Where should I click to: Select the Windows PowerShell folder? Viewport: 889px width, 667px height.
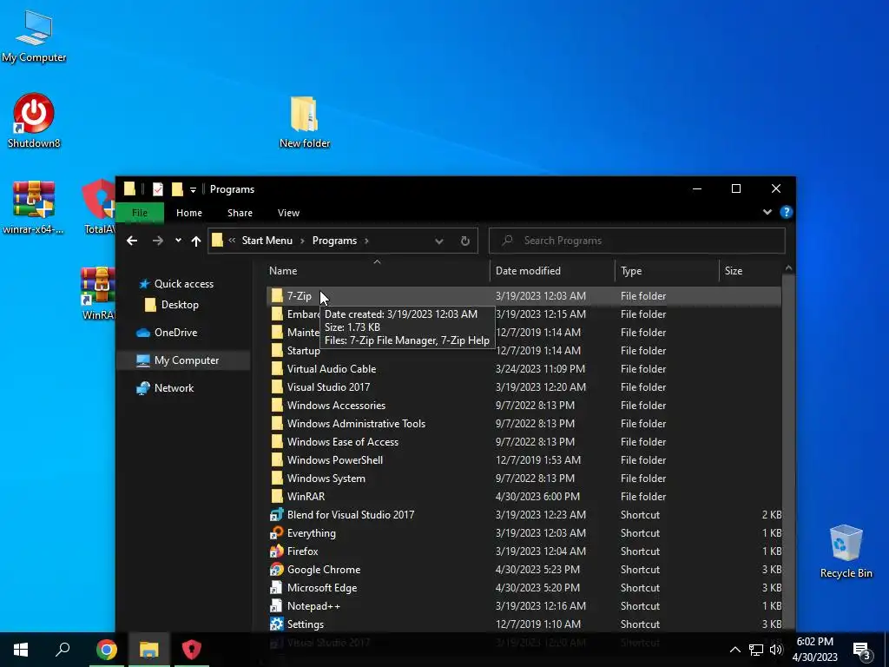(524, 460)
